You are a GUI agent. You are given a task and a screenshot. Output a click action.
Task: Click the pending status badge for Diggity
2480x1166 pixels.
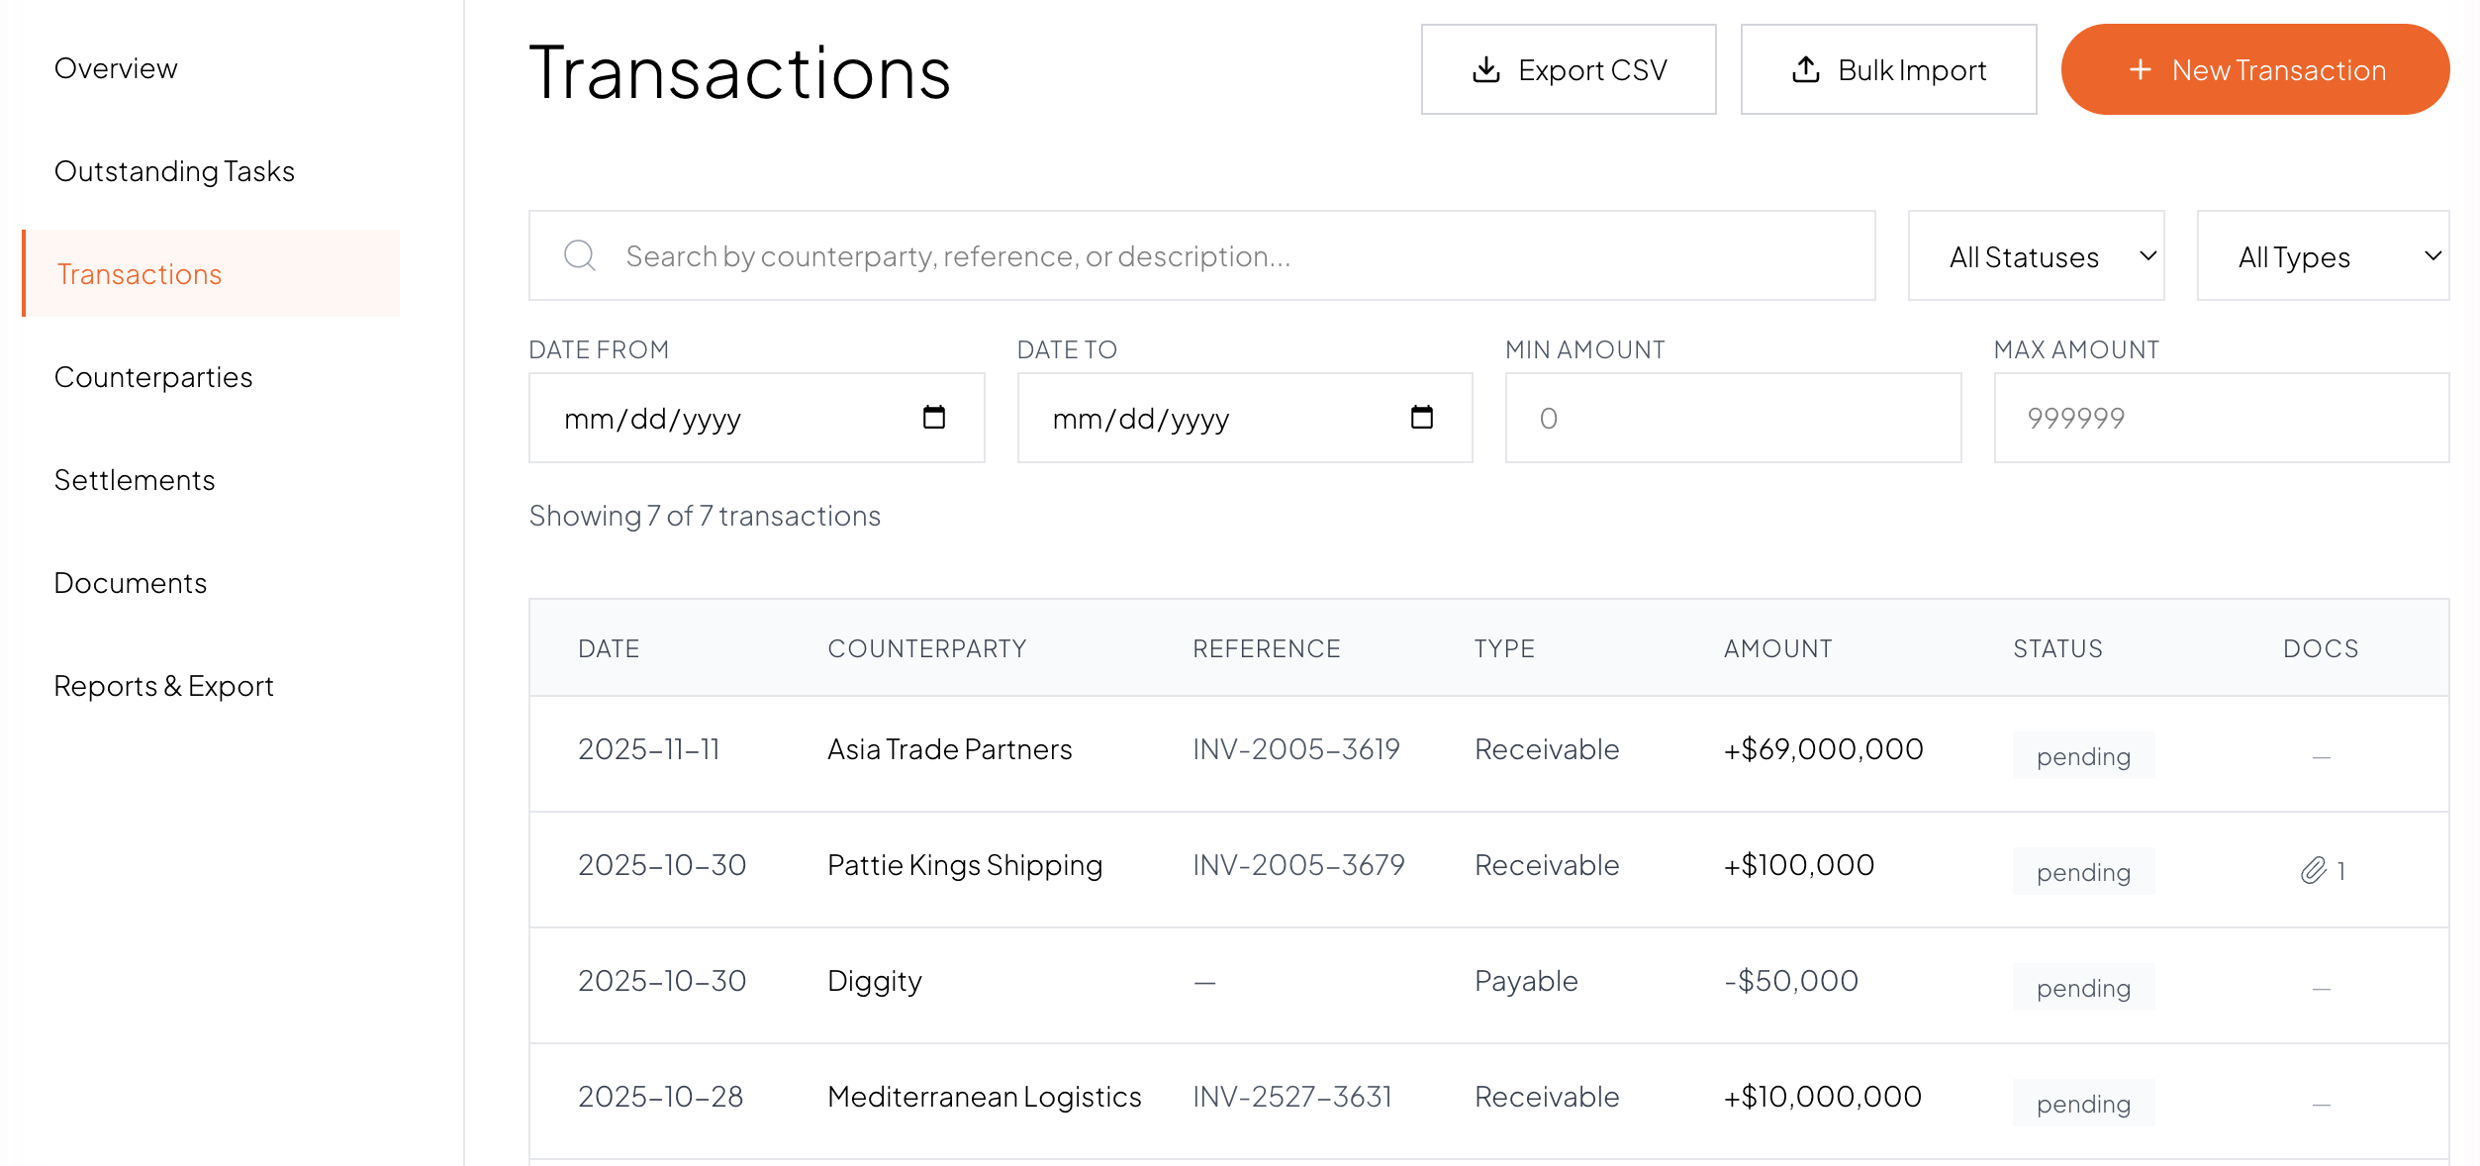[x=2082, y=988]
